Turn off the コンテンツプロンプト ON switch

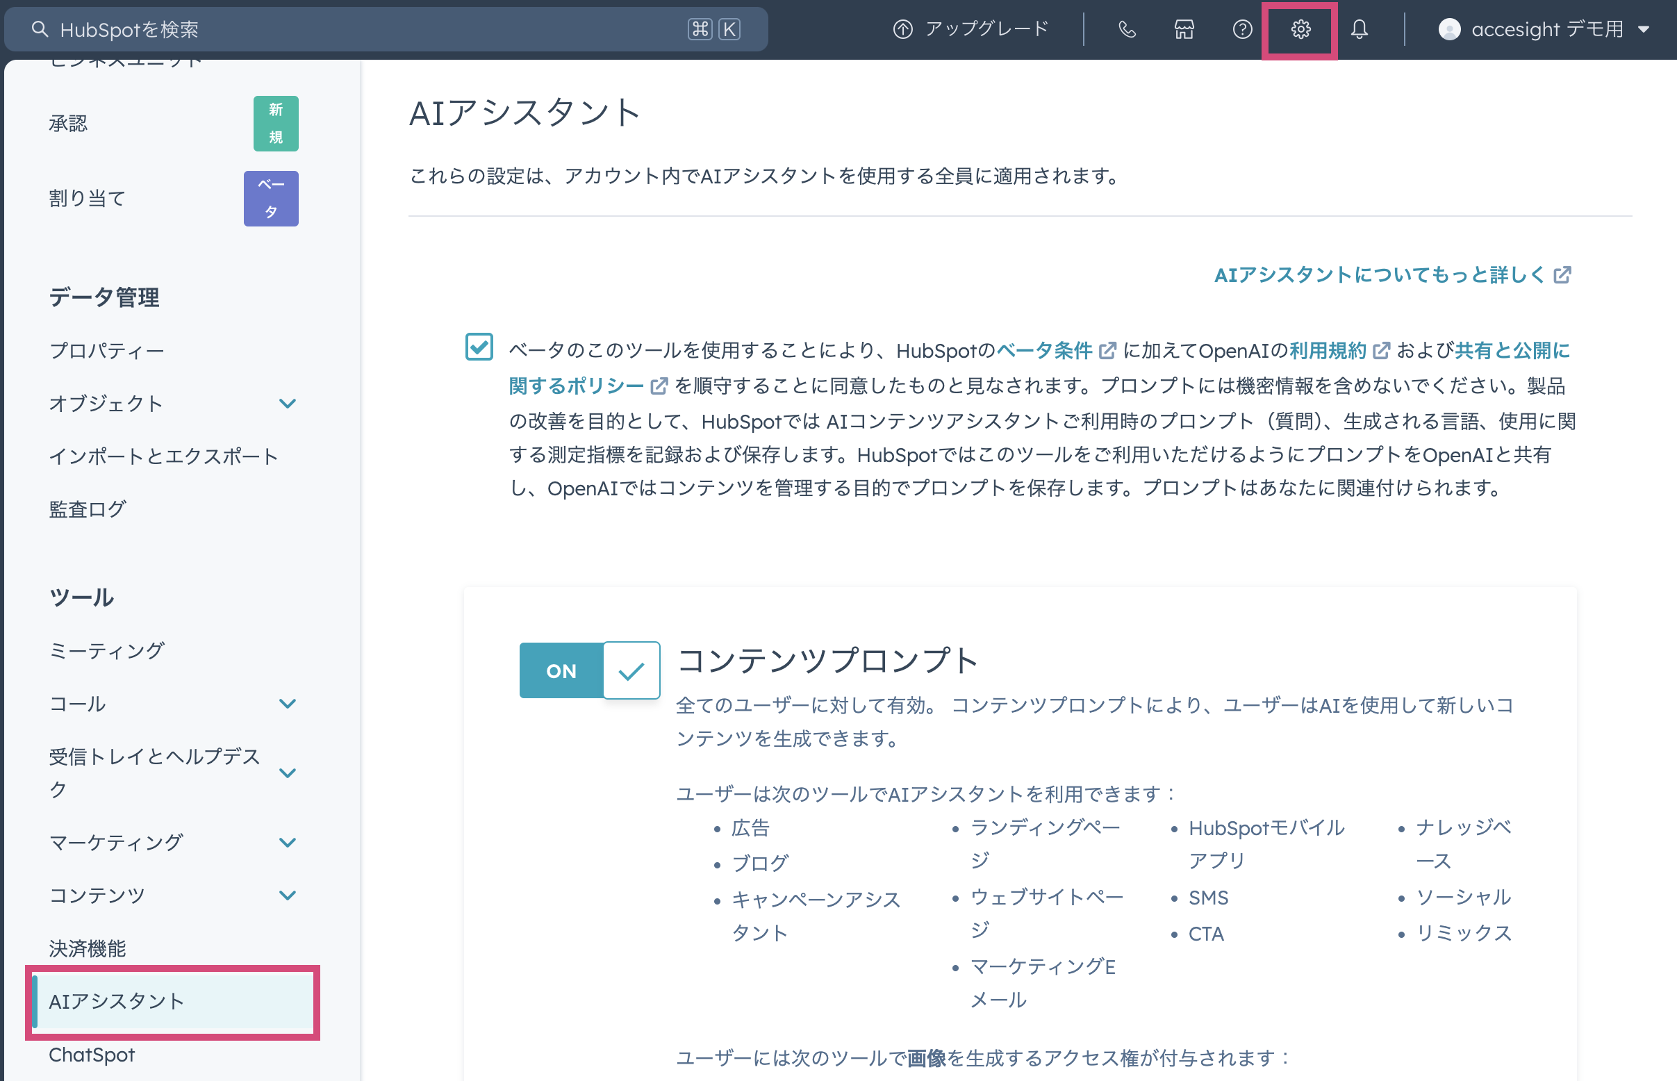[590, 670]
